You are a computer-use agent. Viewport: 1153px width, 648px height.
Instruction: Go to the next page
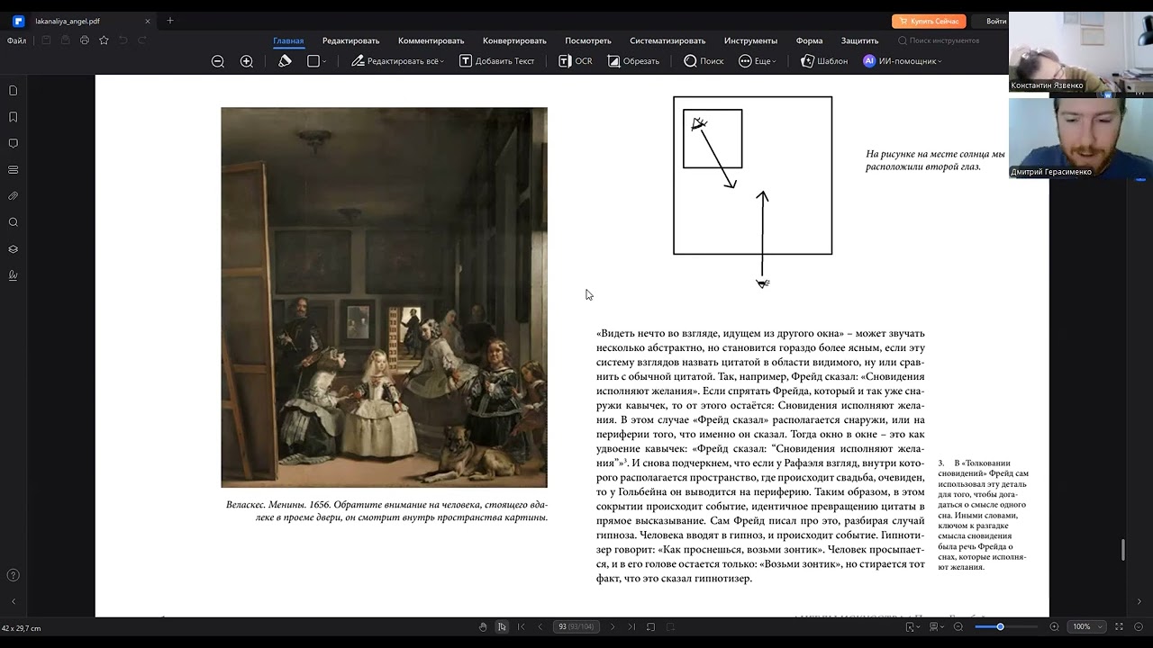pyautogui.click(x=613, y=626)
